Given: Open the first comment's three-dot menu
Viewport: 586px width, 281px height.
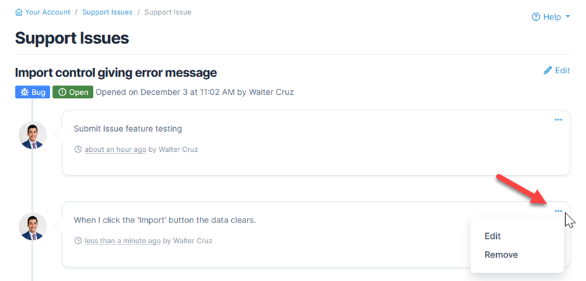Looking at the screenshot, I should [x=558, y=119].
